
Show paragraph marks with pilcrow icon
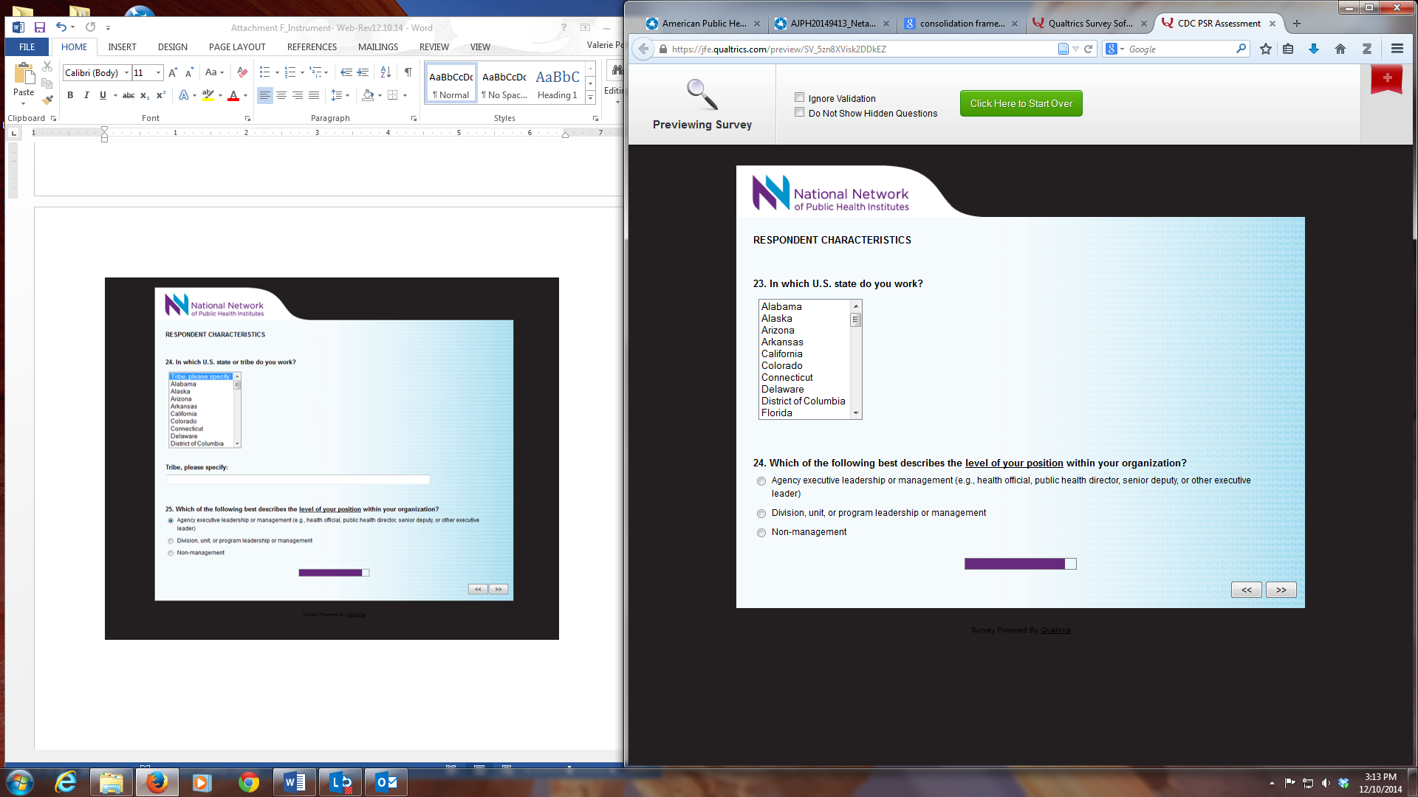[408, 72]
